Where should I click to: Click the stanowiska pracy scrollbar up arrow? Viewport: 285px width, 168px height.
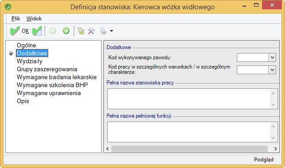pyautogui.click(x=273, y=93)
